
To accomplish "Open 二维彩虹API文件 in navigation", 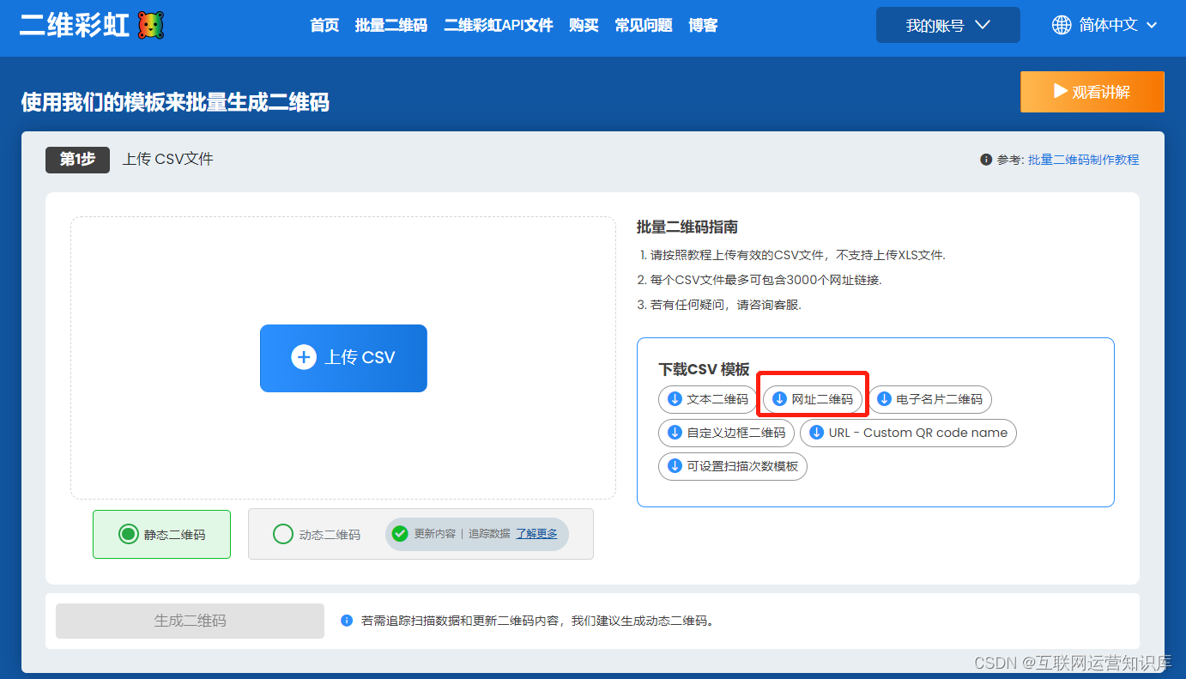I will (x=499, y=26).
